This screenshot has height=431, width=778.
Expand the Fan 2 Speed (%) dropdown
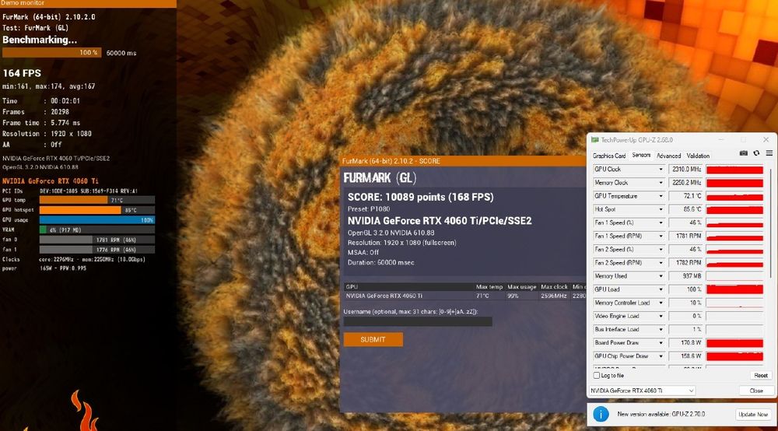pos(661,250)
